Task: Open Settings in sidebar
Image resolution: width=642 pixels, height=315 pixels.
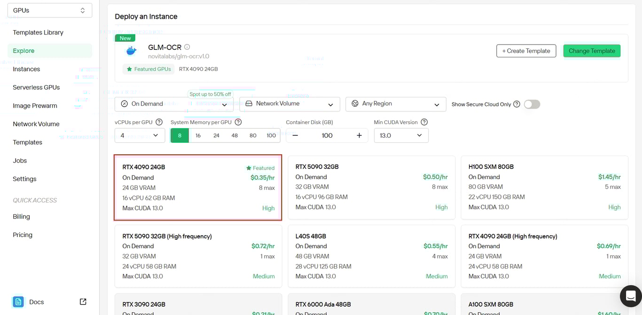Action: (24, 179)
